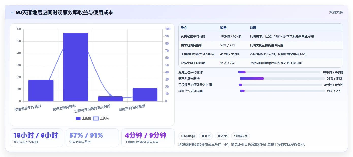
Task: Click the 工程师日均额外录入时间 bar in the chart
Action: point(110,99)
